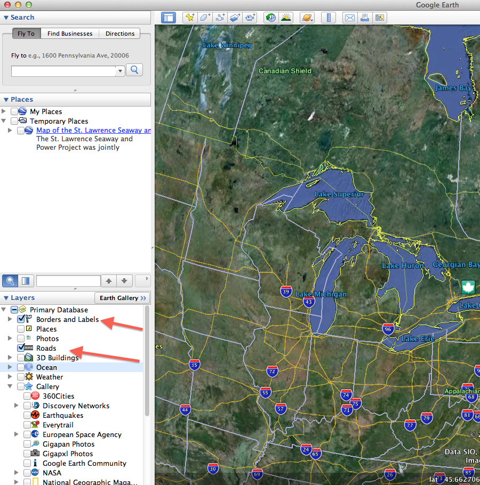Open the St. Lawrence Seaway map link
Image resolution: width=480 pixels, height=485 pixels.
(93, 130)
